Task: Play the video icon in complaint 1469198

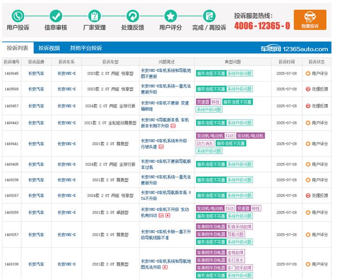Action: pos(165,267)
